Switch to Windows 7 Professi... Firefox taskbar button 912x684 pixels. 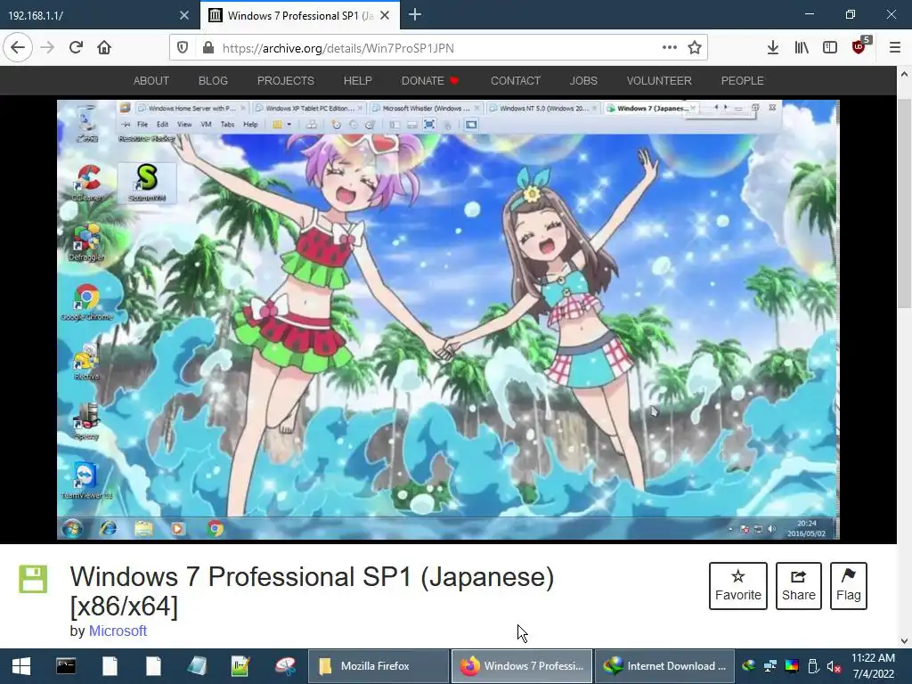tap(522, 666)
